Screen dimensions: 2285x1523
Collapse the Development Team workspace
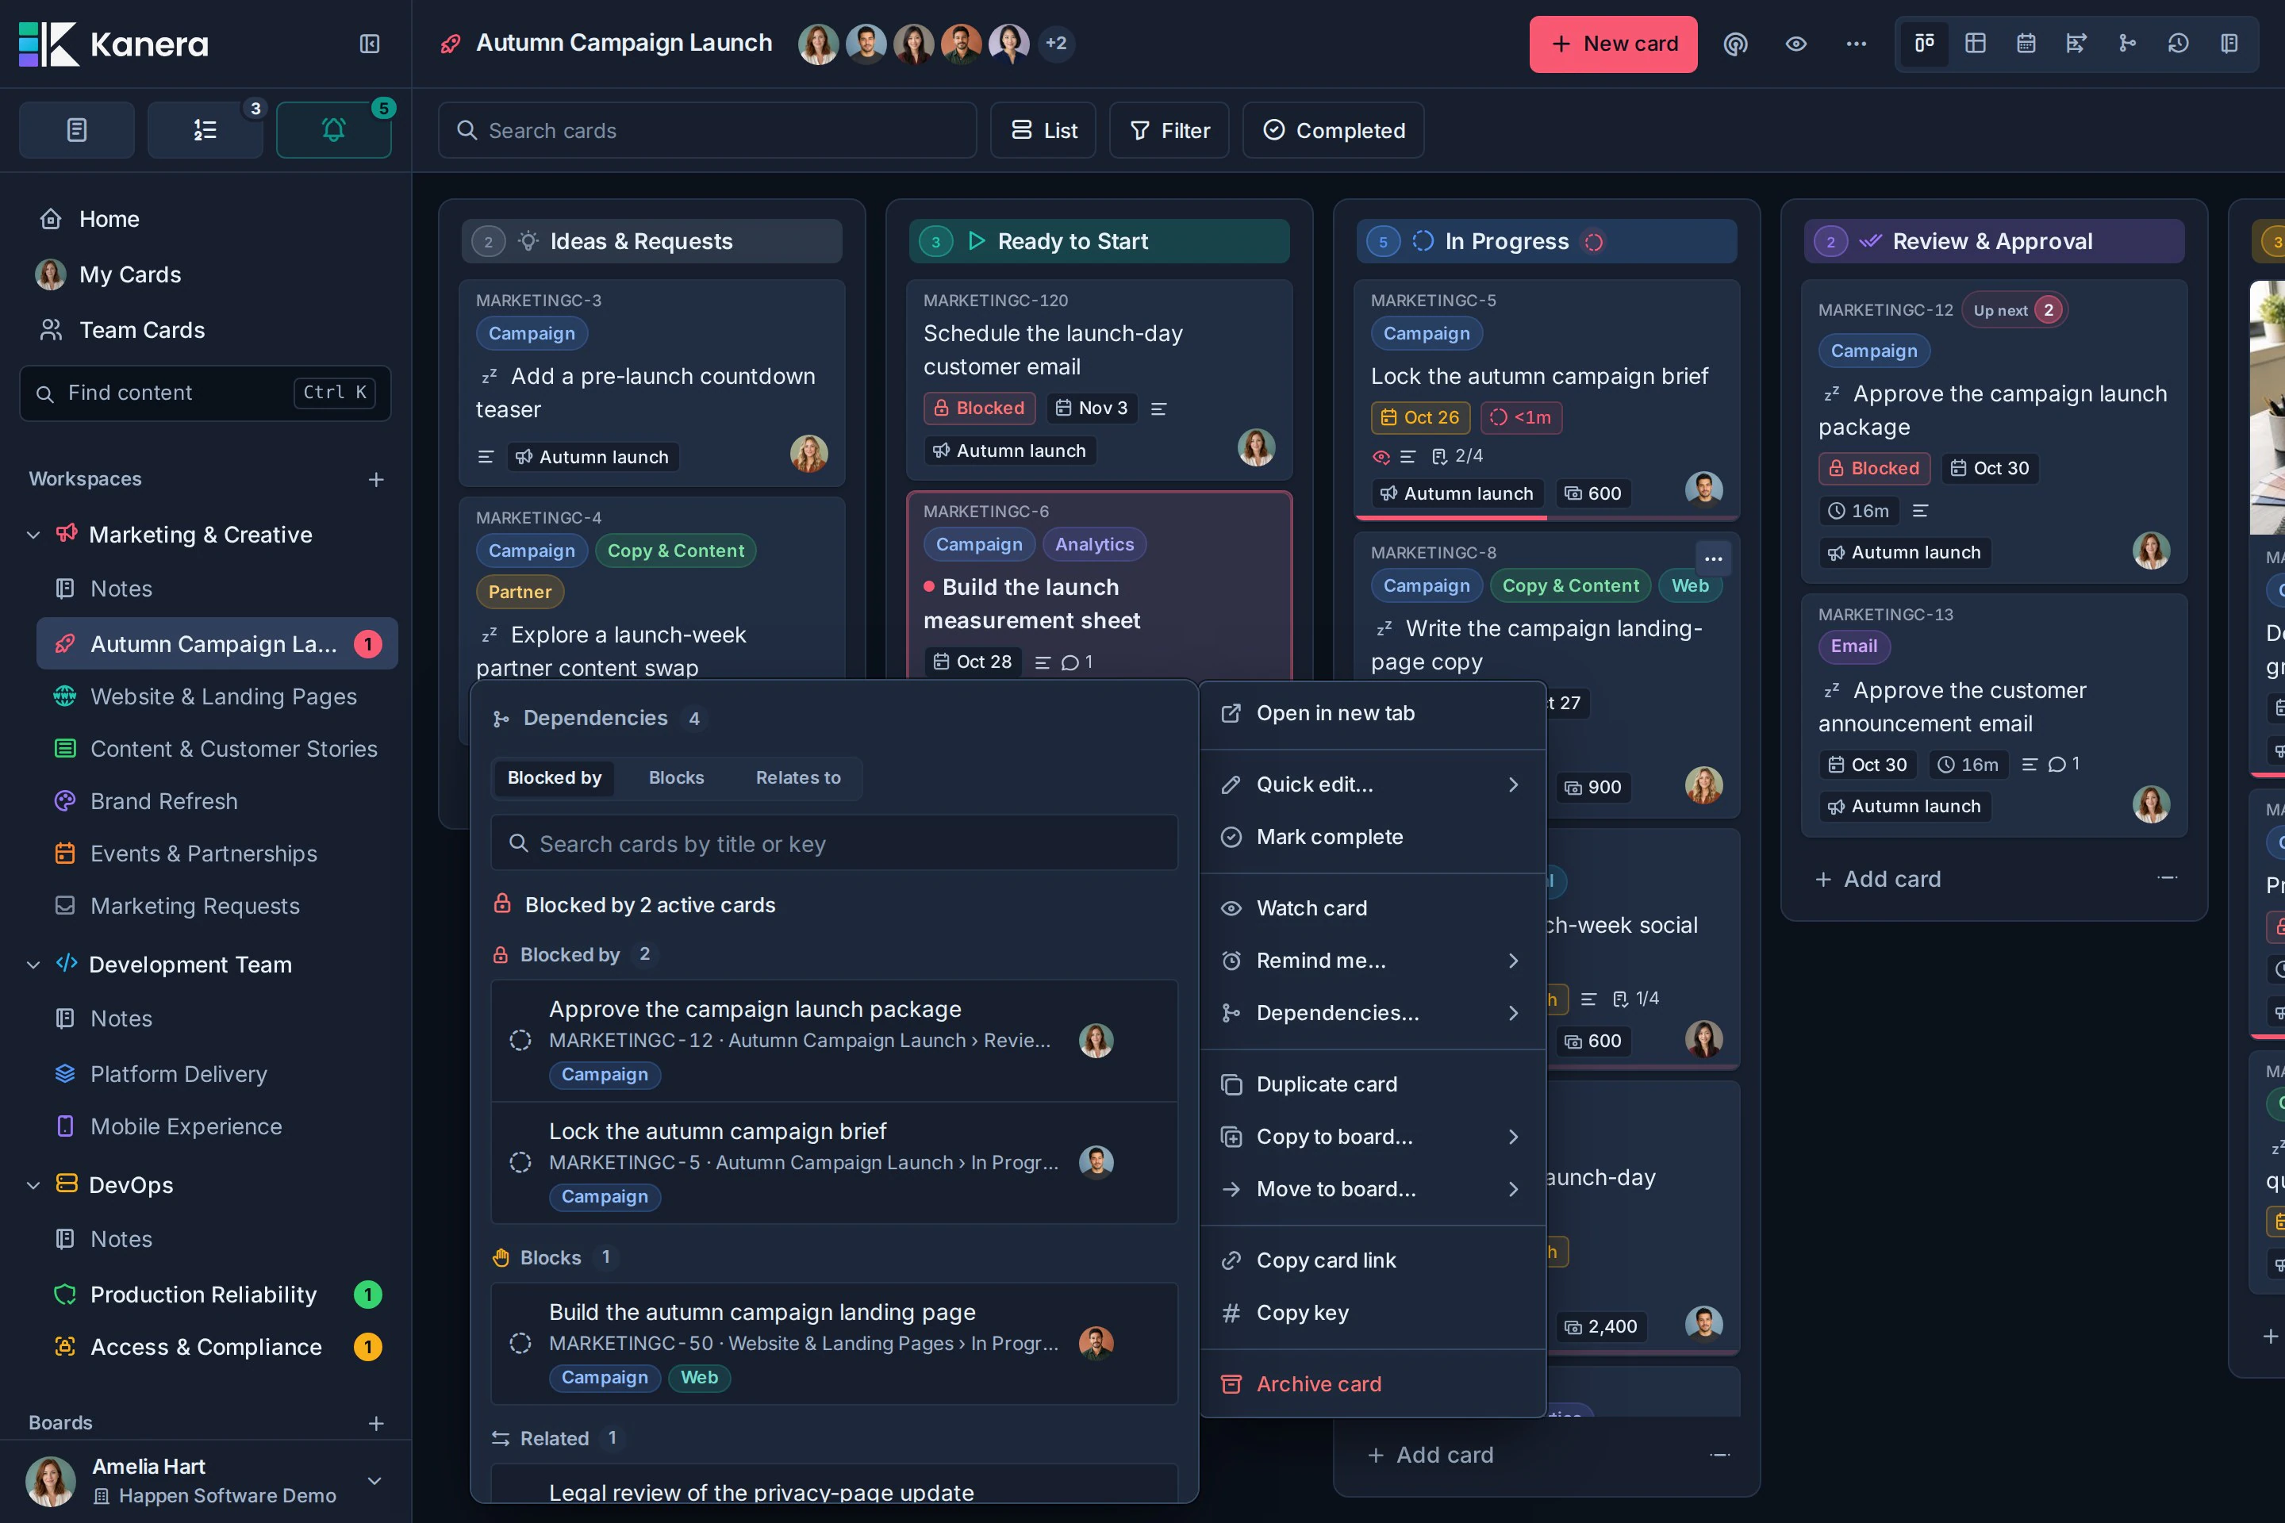[33, 965]
